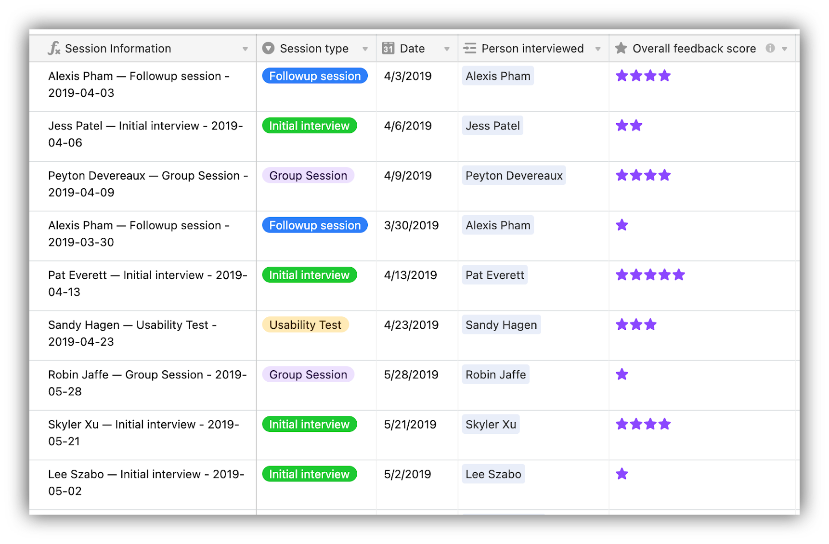Select the 'Alexis Pham — Followup session - 2019-04-03' cell
This screenshot has width=829, height=544.
(142, 87)
